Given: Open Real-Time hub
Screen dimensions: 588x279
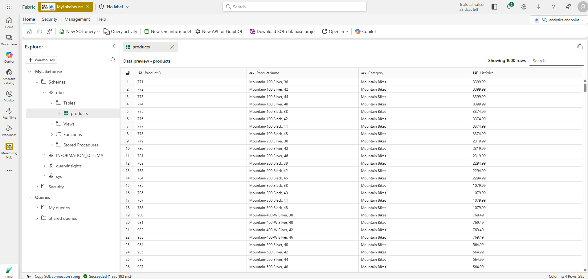Looking at the screenshot, I should [x=9, y=113].
